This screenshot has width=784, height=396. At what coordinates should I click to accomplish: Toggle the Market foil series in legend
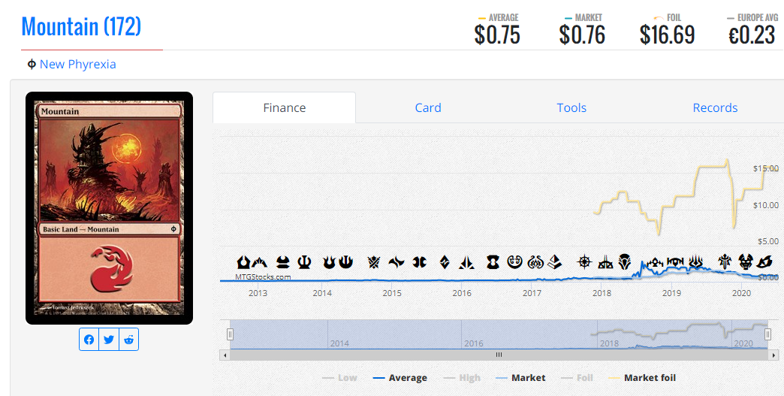(x=642, y=378)
